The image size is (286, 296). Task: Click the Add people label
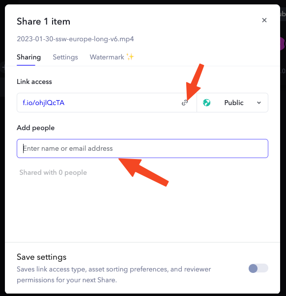coord(36,128)
